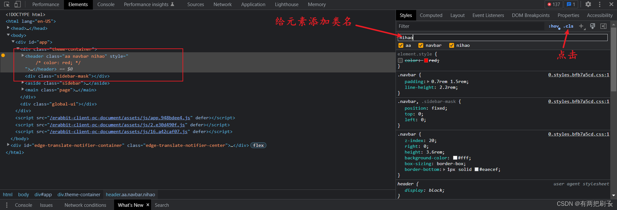Screen dimensions: 617x210
Task: Select the div class sidebar-mask node
Action: click(x=67, y=76)
